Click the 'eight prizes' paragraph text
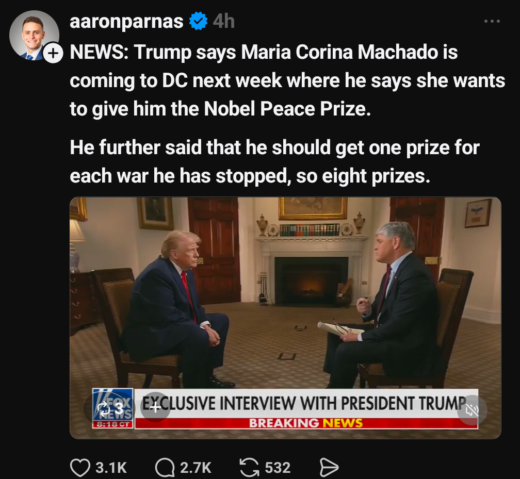 (x=274, y=161)
